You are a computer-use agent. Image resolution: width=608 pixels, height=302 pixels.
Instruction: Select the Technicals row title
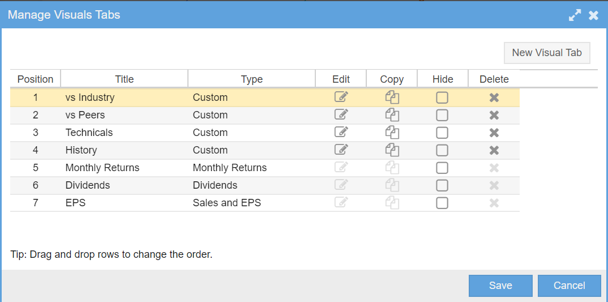coord(89,133)
